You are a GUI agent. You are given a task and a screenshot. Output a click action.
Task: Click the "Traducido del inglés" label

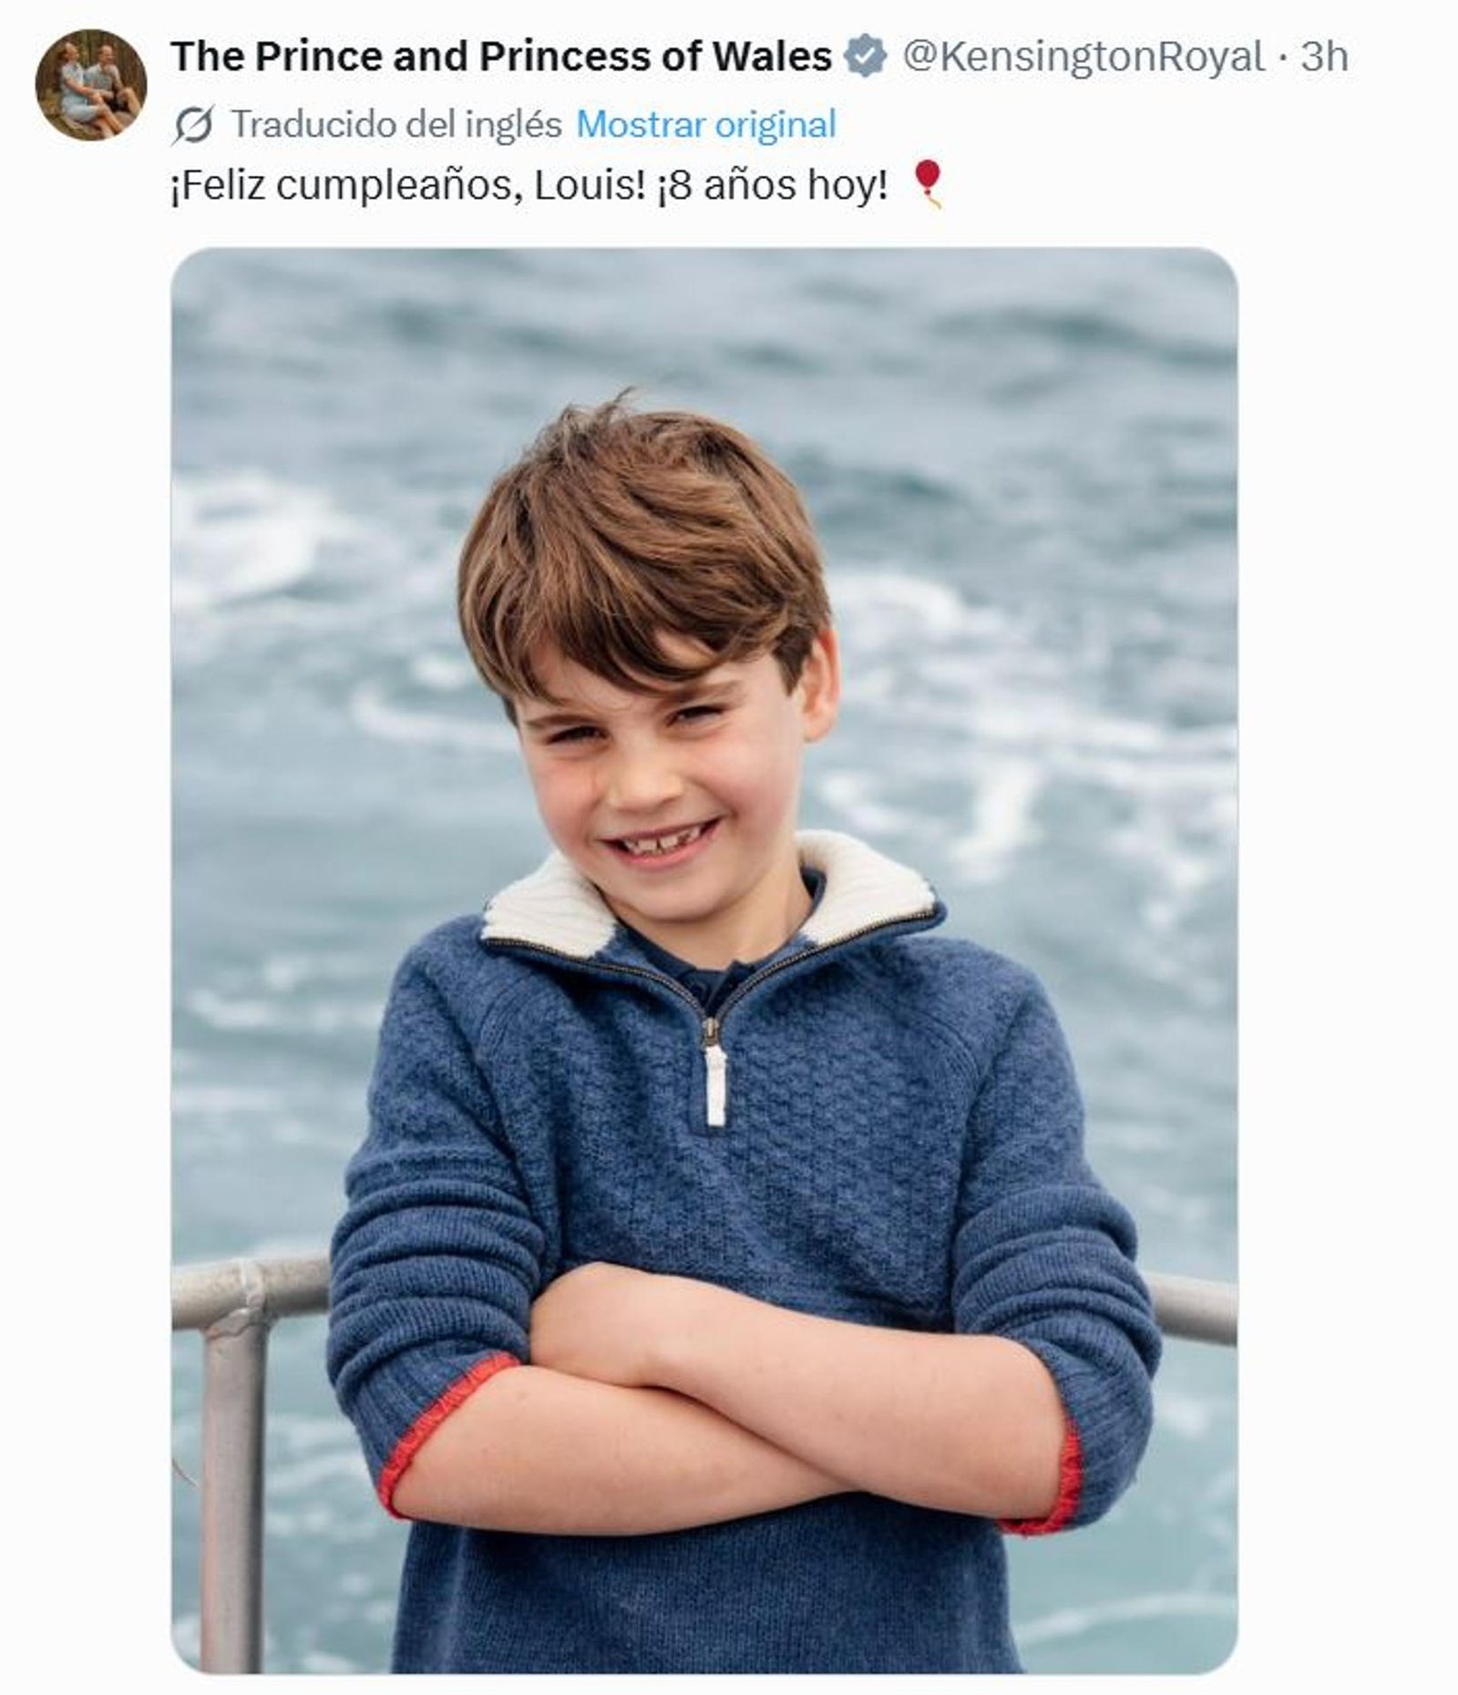coord(396,125)
